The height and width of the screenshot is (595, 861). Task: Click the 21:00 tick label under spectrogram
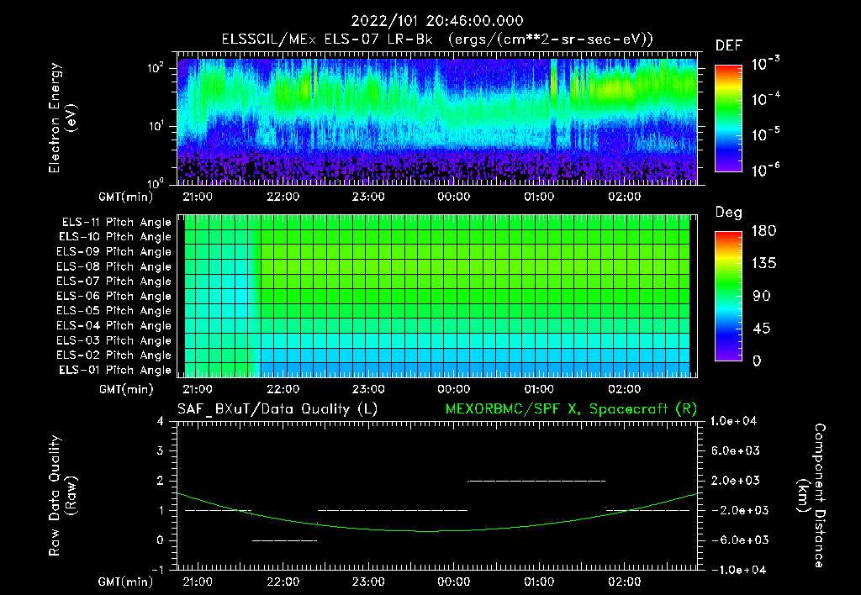[197, 197]
